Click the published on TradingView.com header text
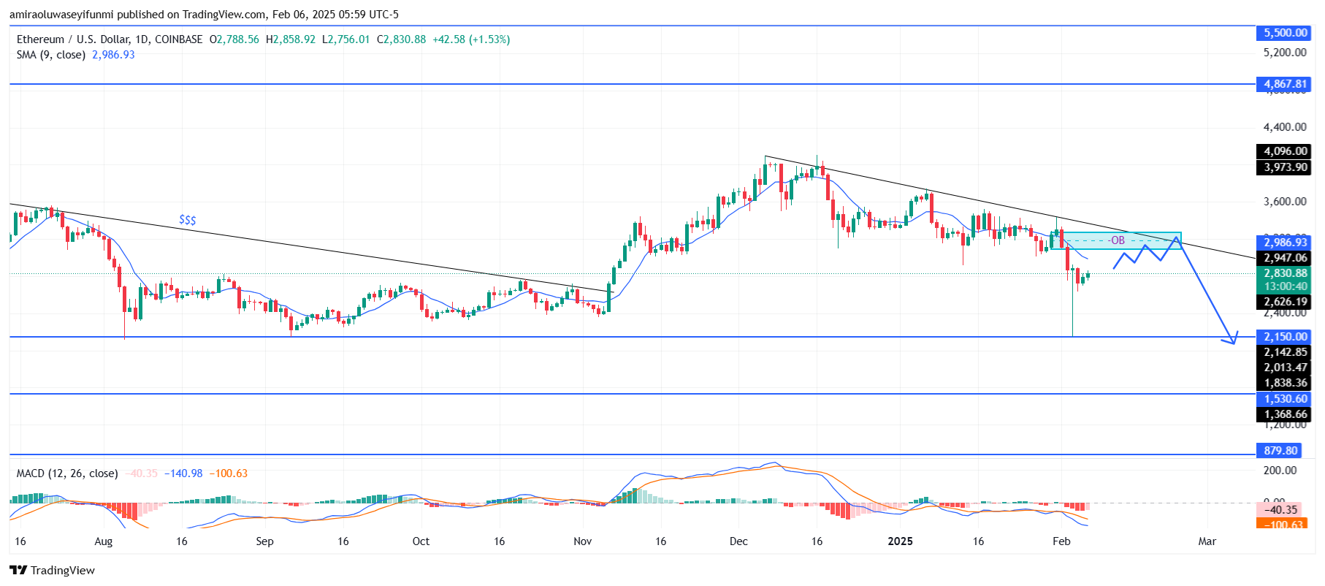 point(204,14)
